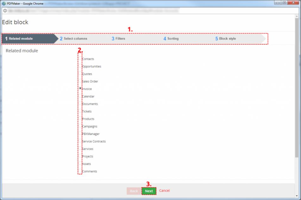This screenshot has height=200, width=301.
Task: Choose Calendar as related module
Action: (x=80, y=96)
